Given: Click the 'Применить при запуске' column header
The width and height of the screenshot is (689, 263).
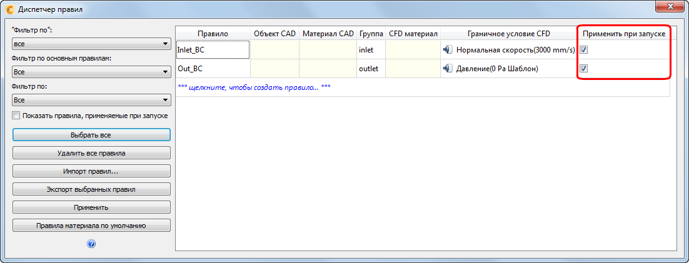Looking at the screenshot, I should click(x=624, y=33).
